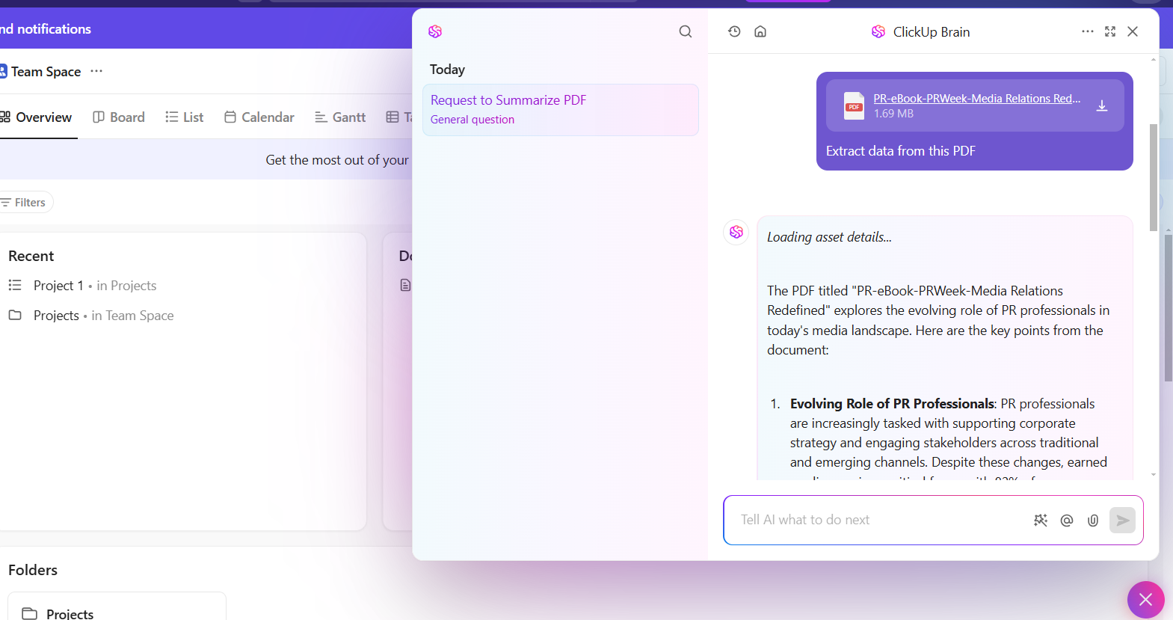Click the ClickUp Brain logo in chat sidebar
1173x620 pixels.
435,31
